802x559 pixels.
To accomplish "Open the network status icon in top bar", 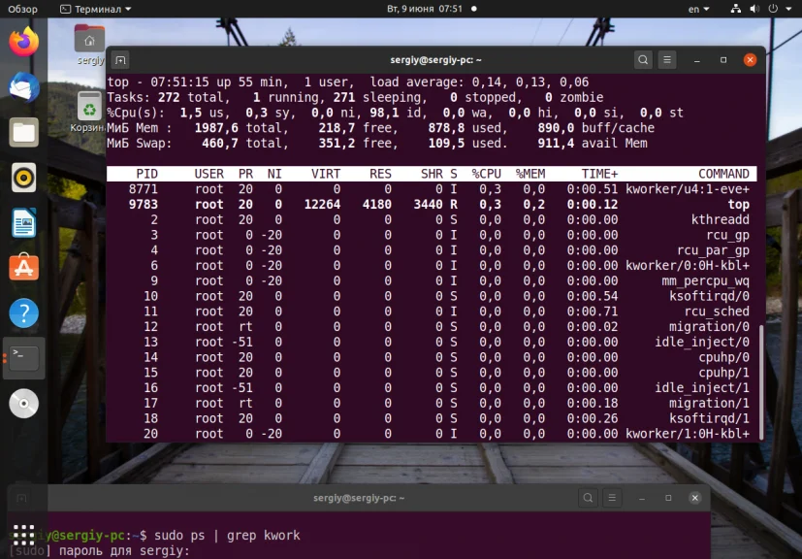I will point(735,9).
